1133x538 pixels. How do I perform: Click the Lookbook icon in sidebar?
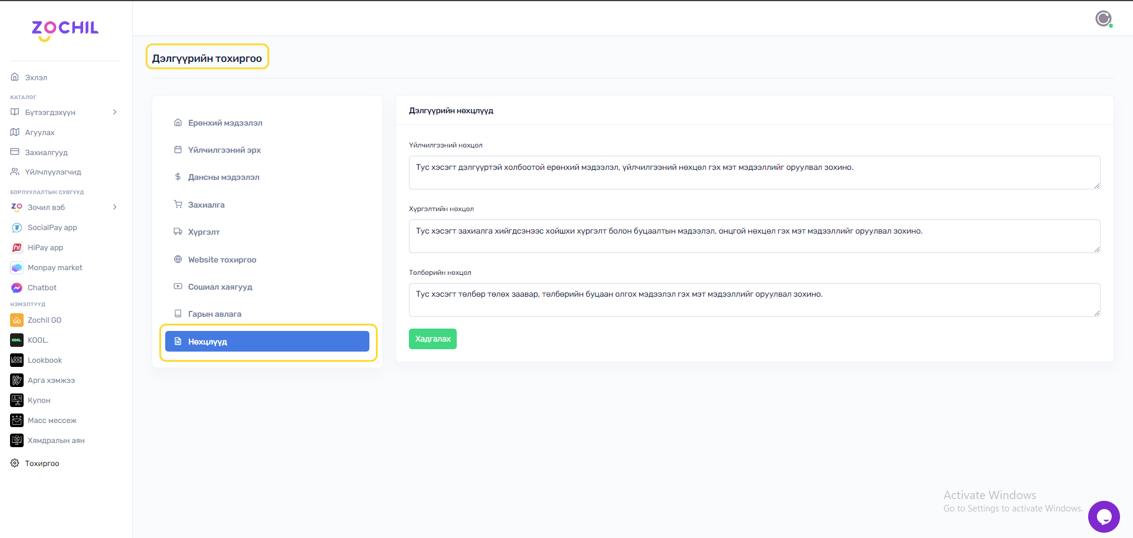point(17,360)
